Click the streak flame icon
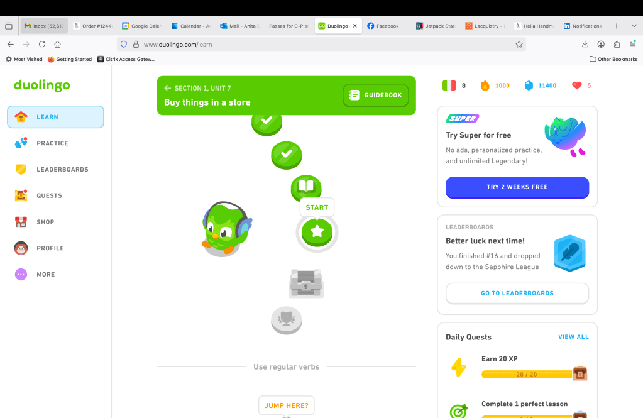Viewport: 643px width, 418px height. click(485, 85)
